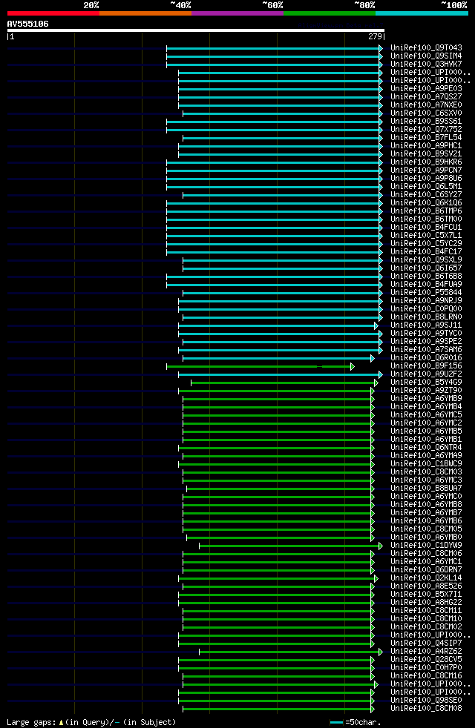
Task: Select the UniRef100_A9PHC1 label
Action: click(x=426, y=146)
